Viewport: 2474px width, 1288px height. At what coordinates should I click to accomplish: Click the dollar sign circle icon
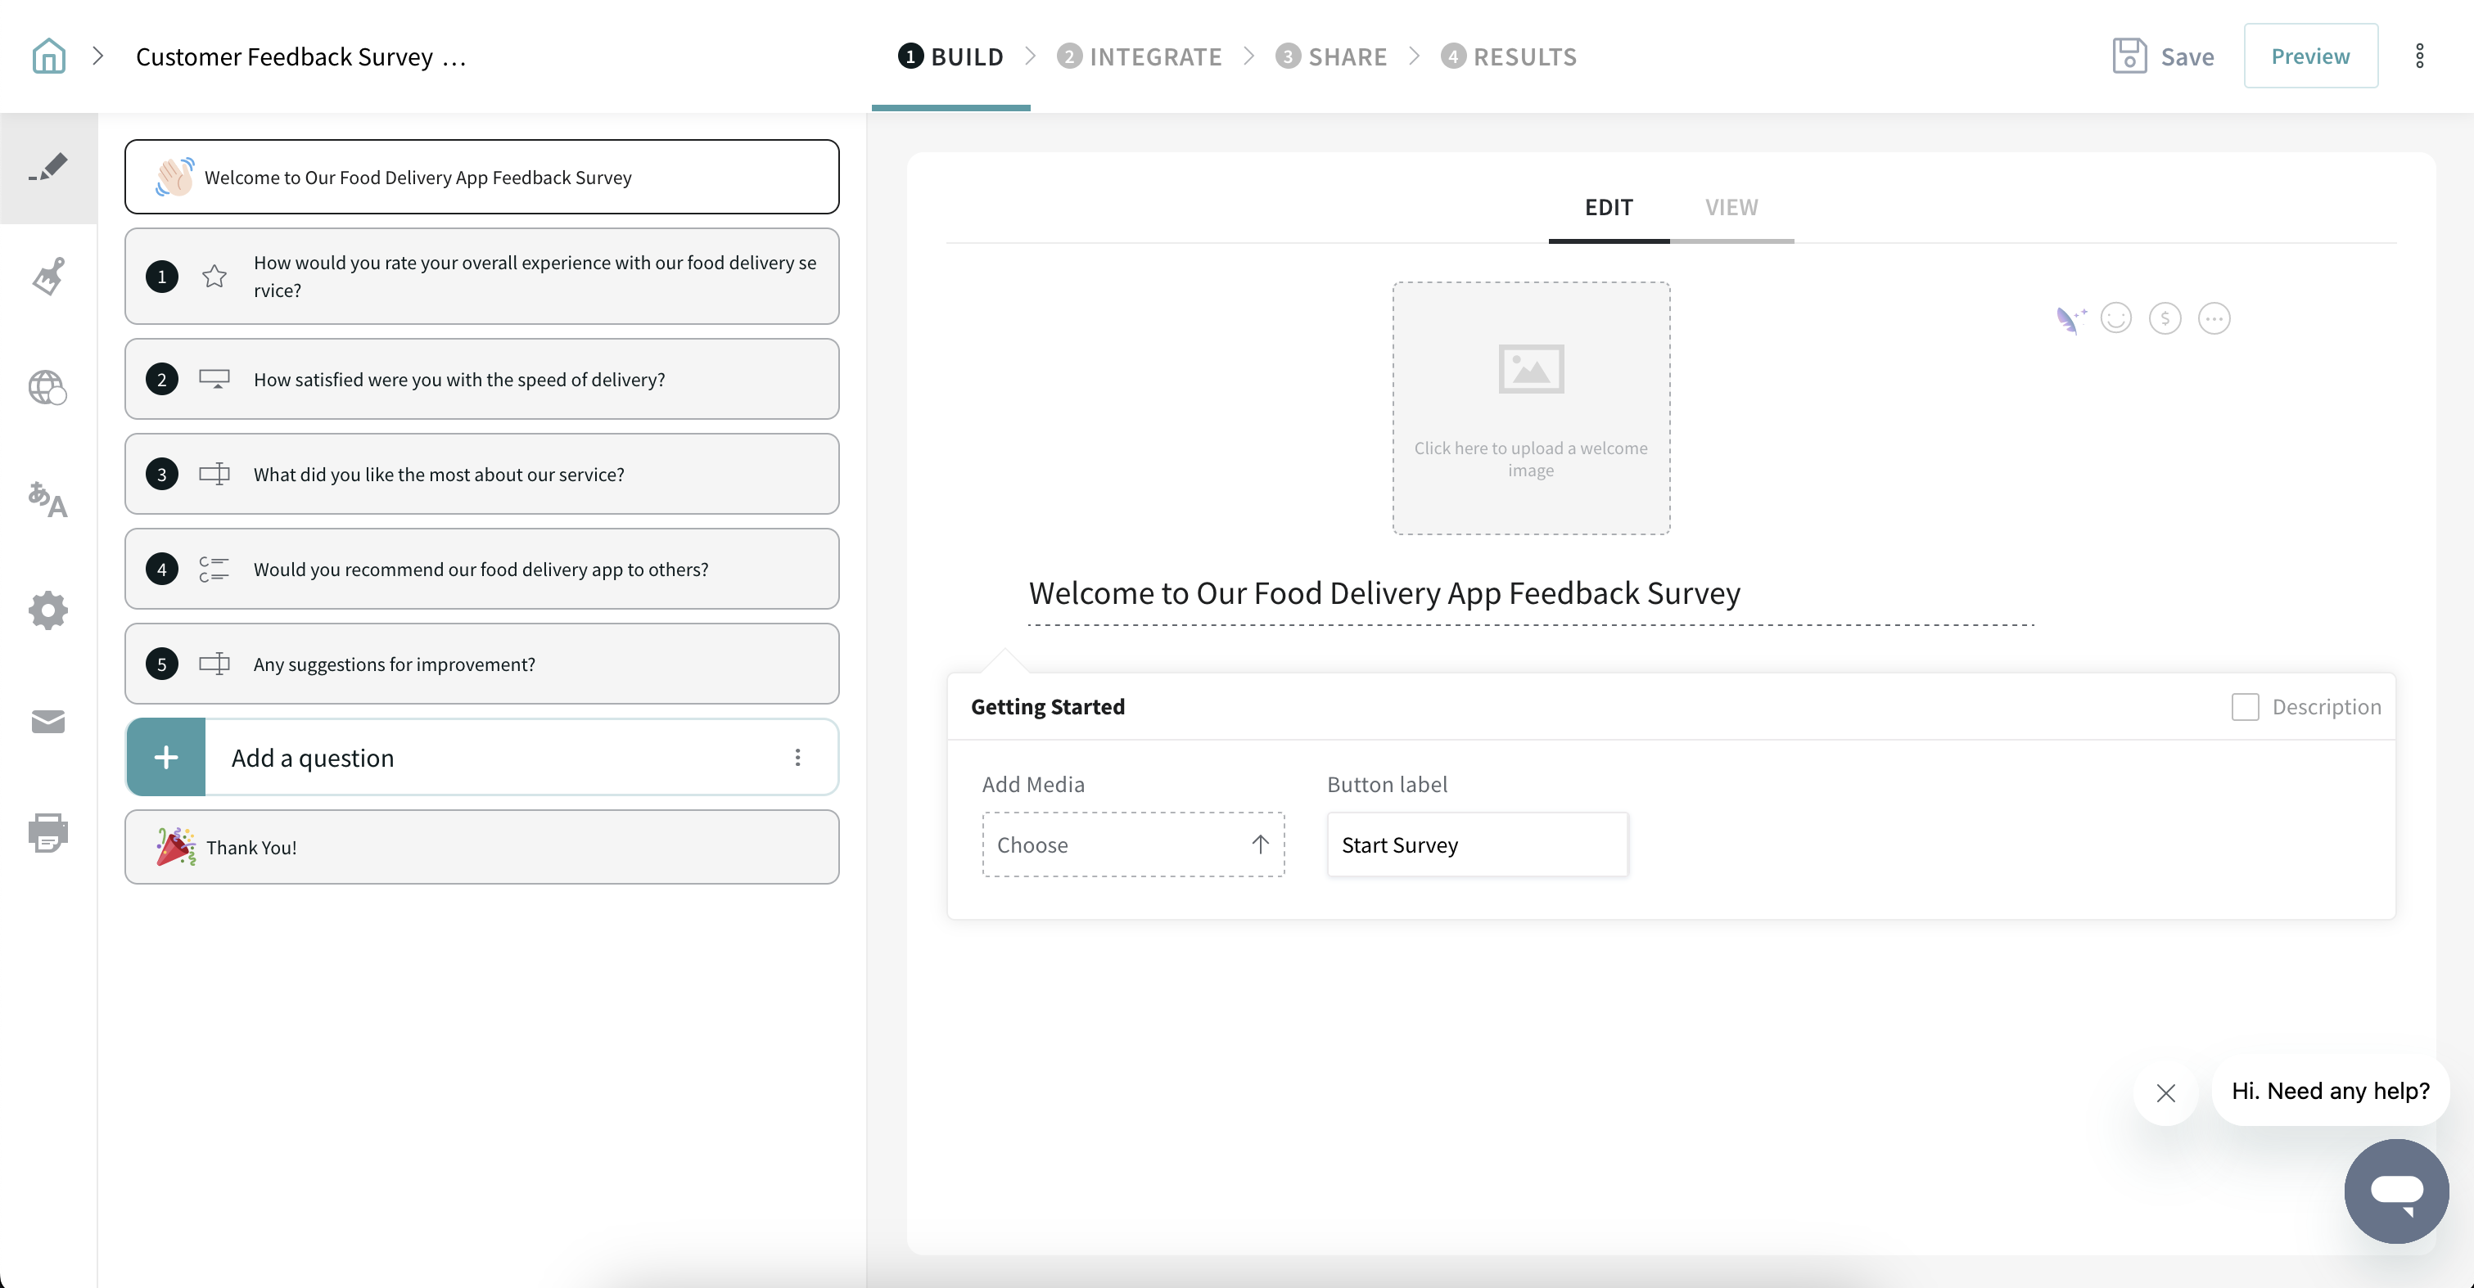point(2165,318)
